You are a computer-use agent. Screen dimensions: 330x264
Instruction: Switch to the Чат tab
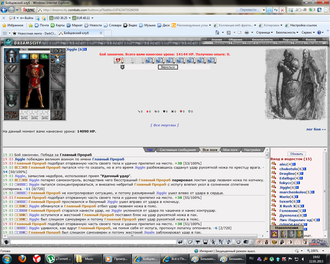150,150
